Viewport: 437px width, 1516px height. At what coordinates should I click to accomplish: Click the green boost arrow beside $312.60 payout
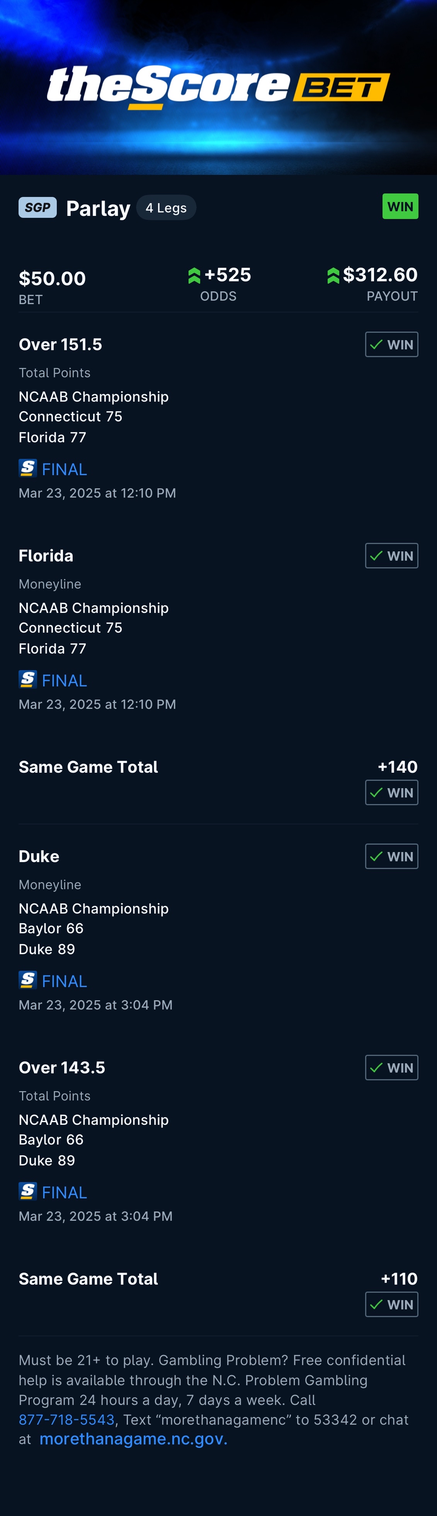pos(333,275)
